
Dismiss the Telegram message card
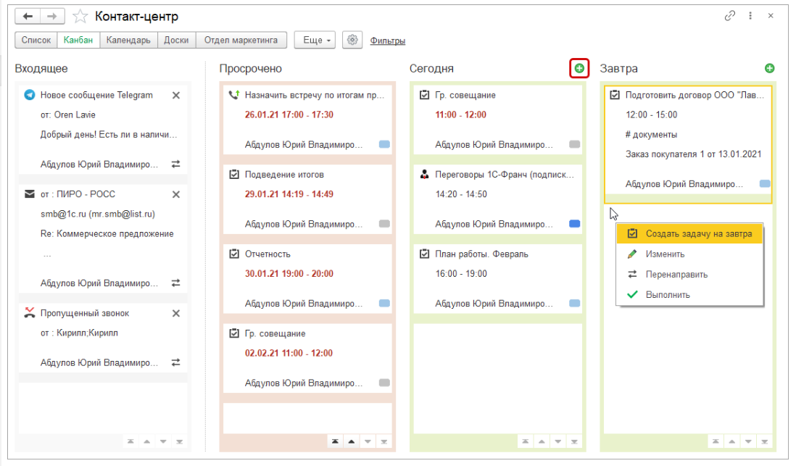[x=175, y=95]
